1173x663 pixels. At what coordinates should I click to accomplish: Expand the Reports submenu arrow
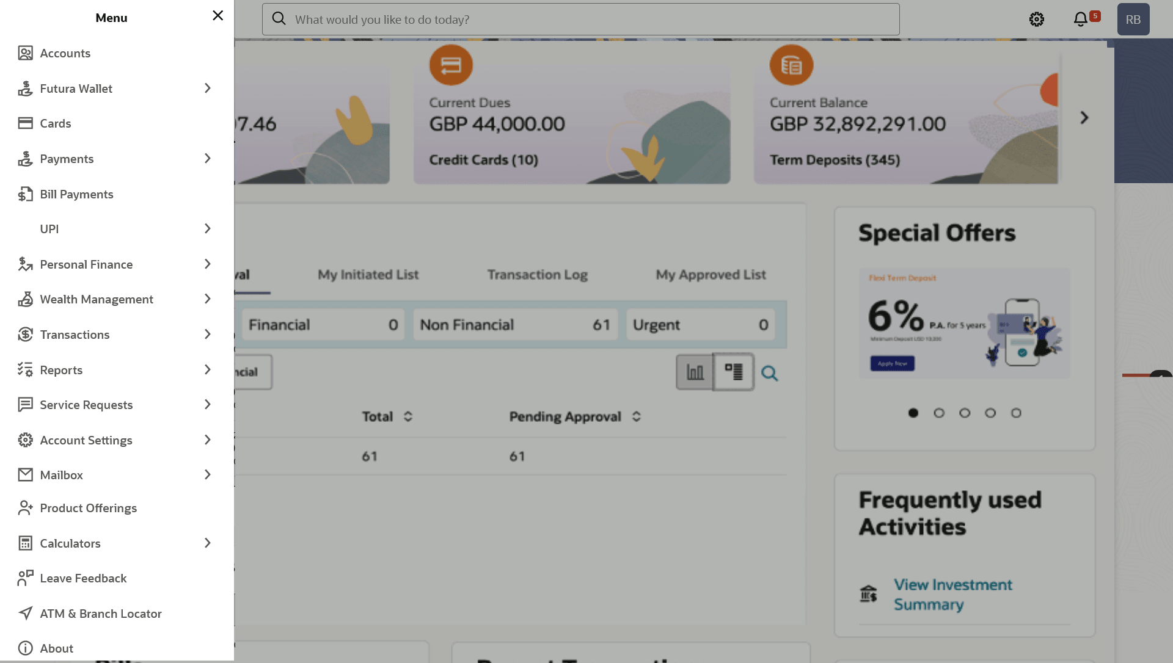(x=207, y=370)
